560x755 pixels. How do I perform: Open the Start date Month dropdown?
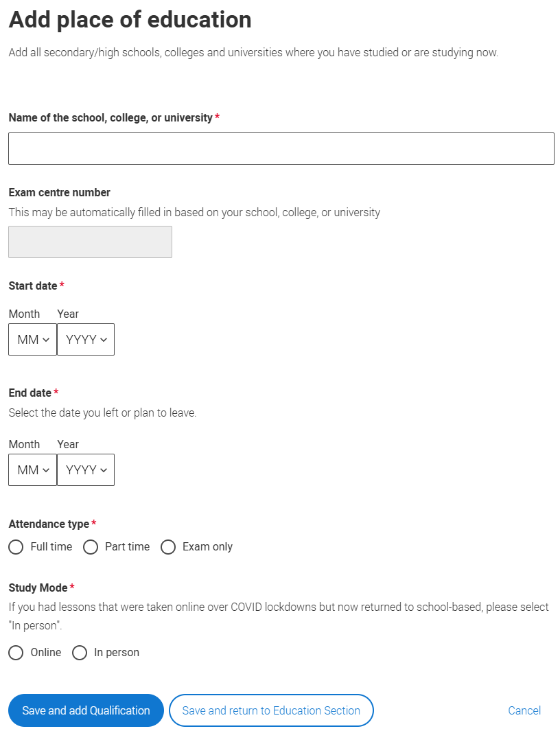[x=32, y=340]
